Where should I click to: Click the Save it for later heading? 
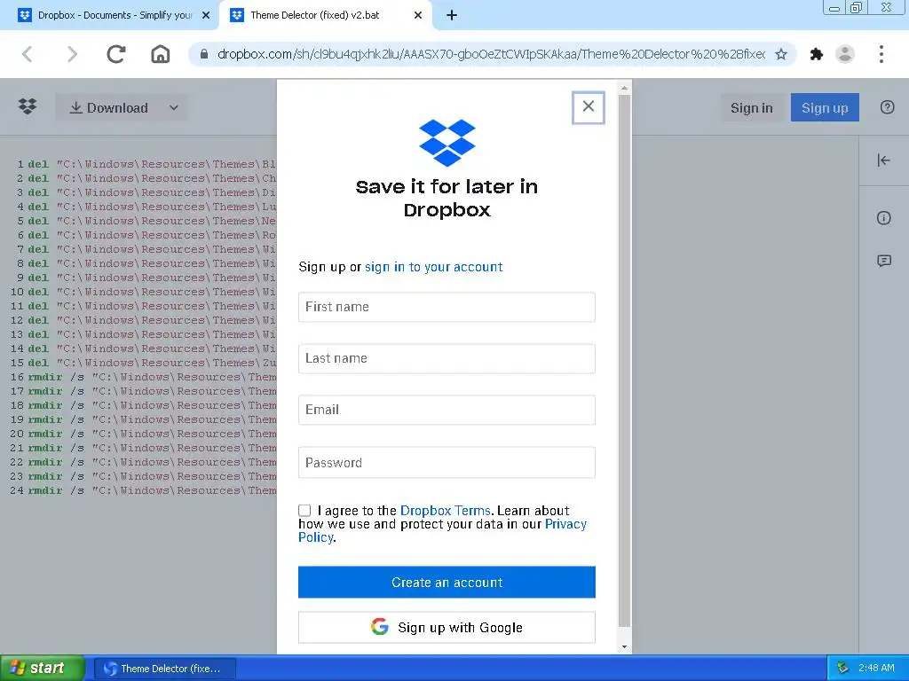[447, 198]
